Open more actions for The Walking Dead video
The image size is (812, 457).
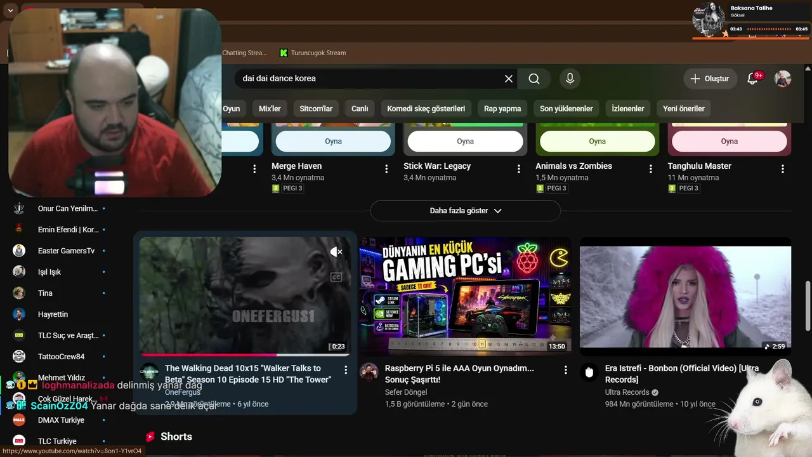(x=346, y=369)
